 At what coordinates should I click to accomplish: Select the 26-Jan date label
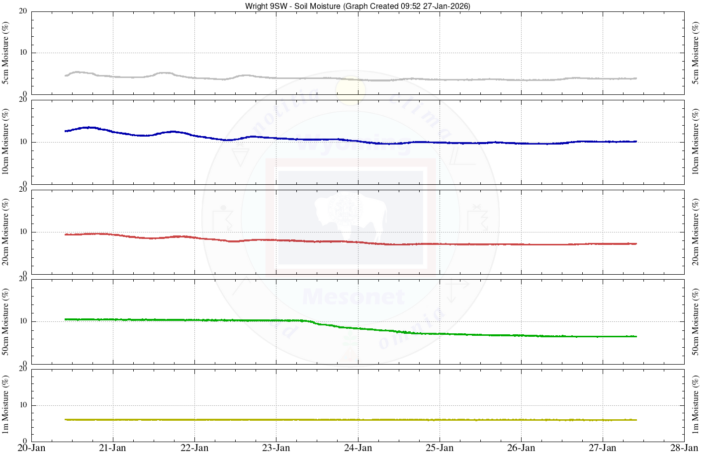(x=521, y=448)
